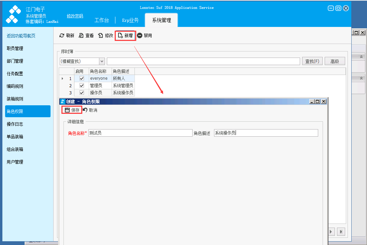Collapse the lower panel chevron in background window
Screen dimensions: 367x245
click(x=362, y=78)
